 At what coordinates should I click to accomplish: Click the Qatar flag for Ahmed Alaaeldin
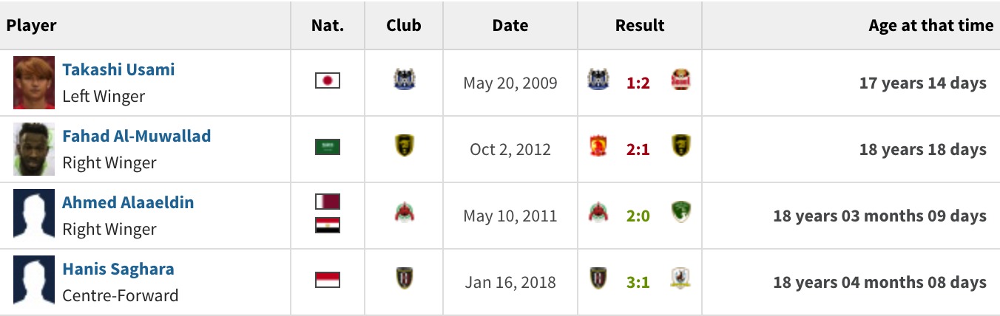[328, 202]
